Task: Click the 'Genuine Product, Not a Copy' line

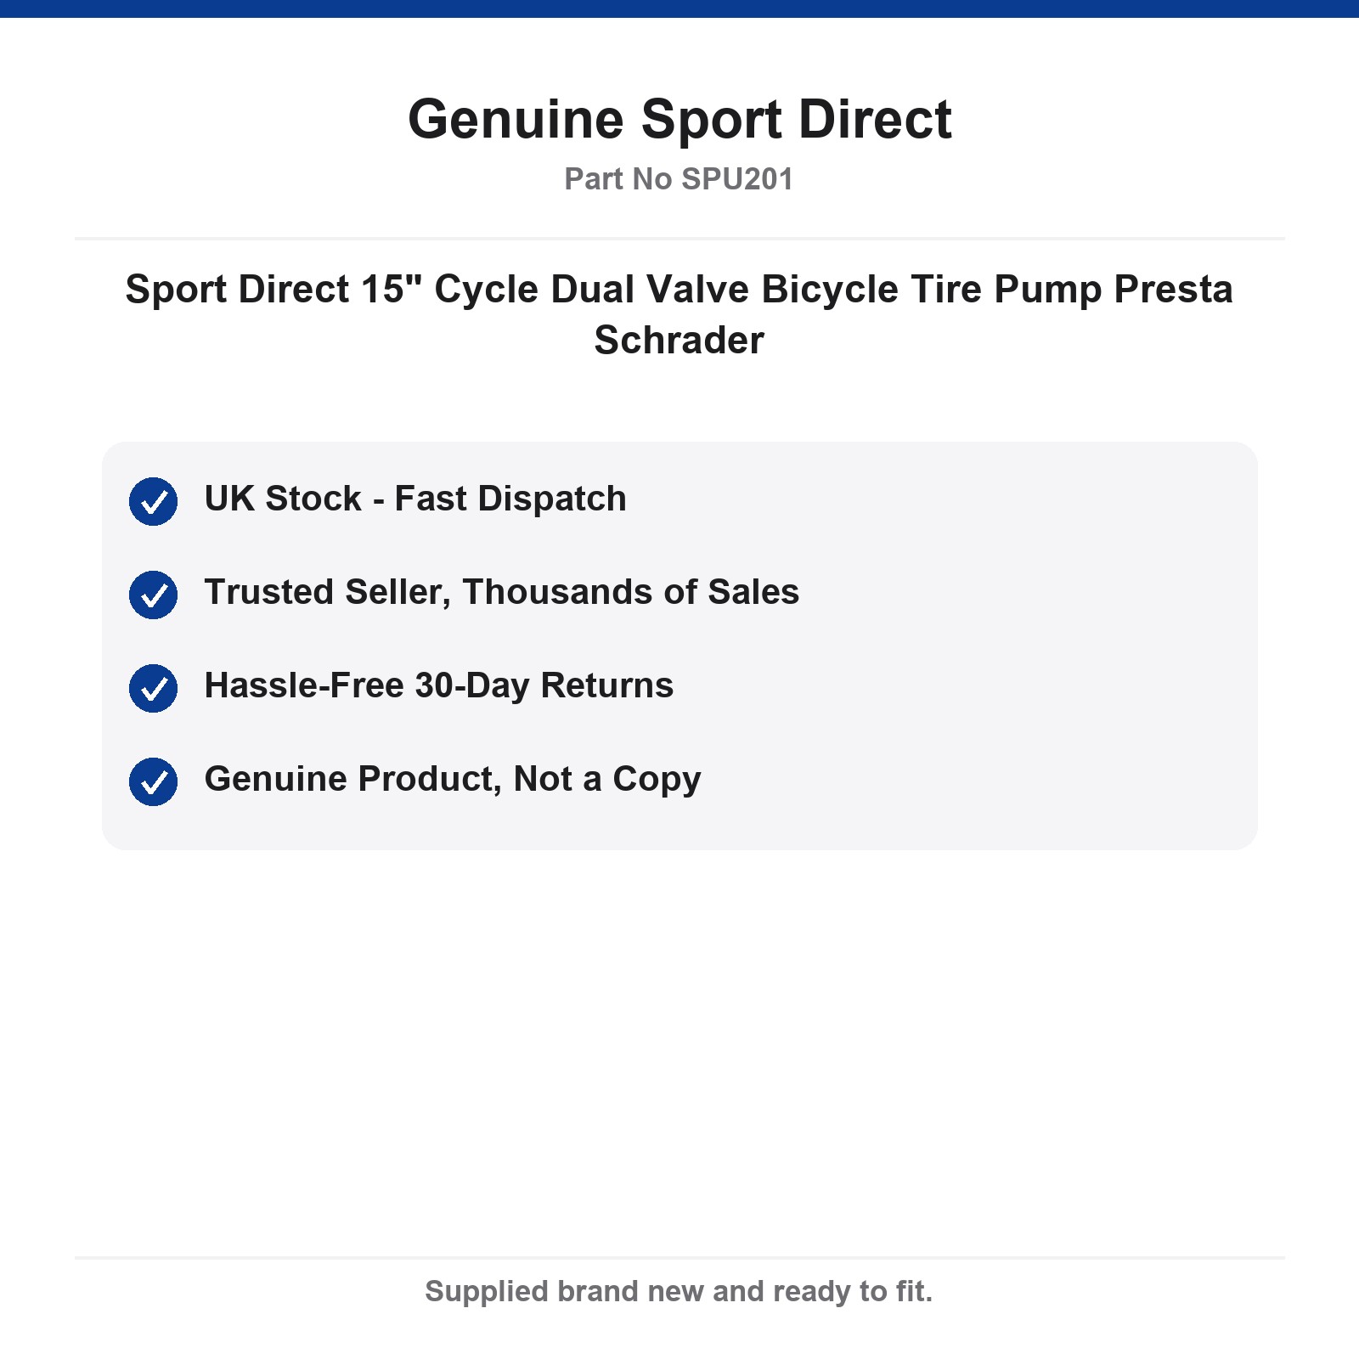Action: point(453,779)
